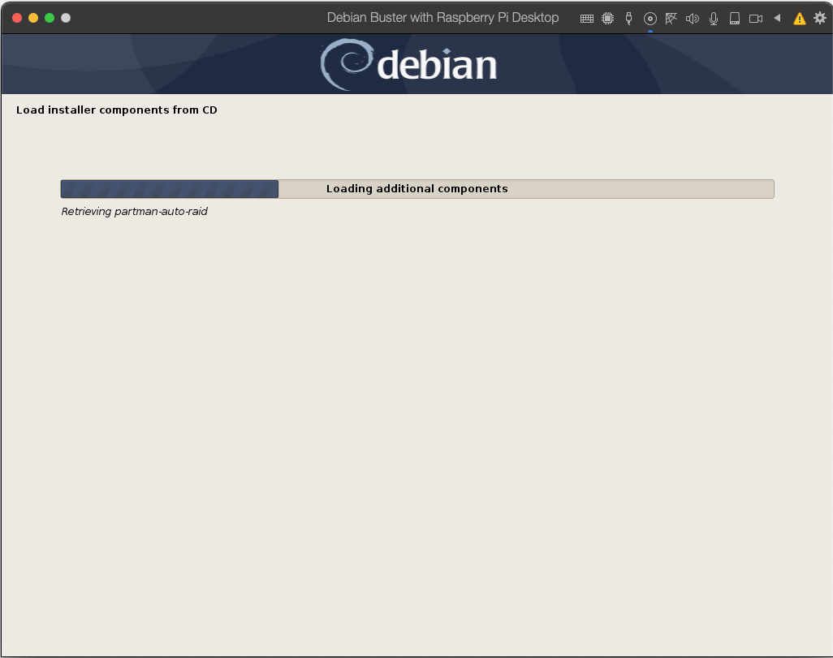Open VM settings gear icon
The image size is (833, 658).
click(820, 18)
